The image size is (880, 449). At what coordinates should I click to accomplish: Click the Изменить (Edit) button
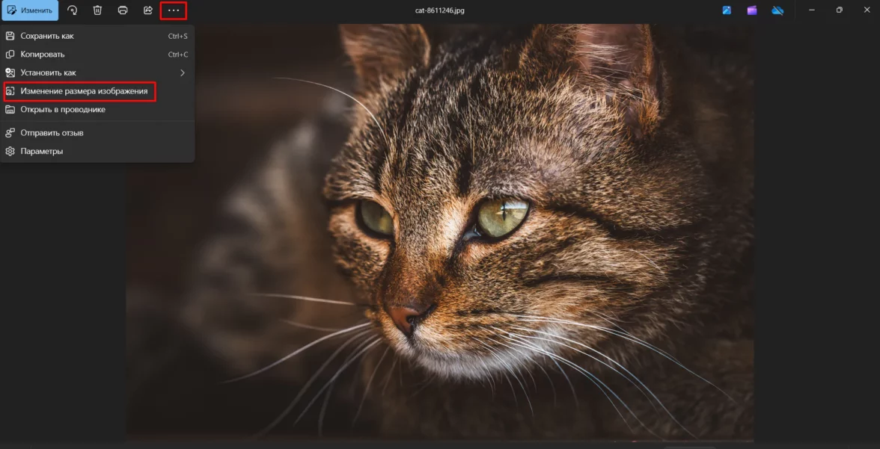[x=30, y=10]
